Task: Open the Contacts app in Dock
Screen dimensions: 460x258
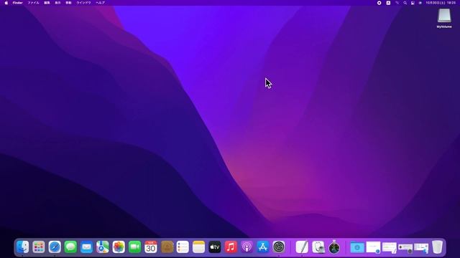Action: (167, 247)
